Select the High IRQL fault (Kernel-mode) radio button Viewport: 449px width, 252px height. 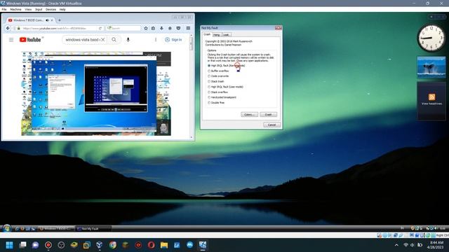[209, 66]
